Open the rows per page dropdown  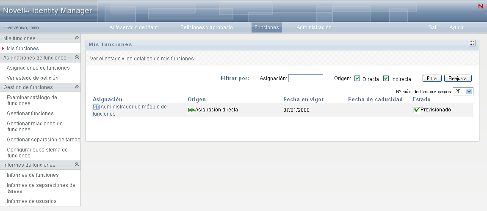[x=463, y=91]
